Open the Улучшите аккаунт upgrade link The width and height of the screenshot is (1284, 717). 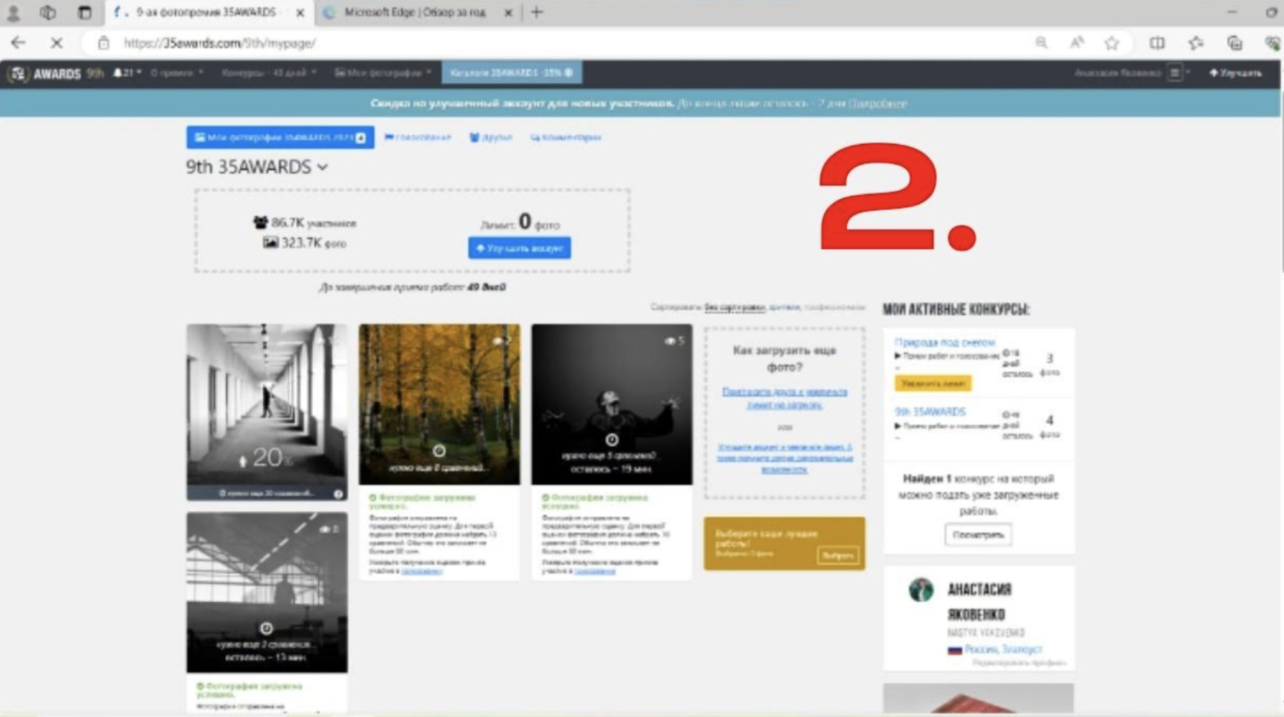click(x=785, y=458)
